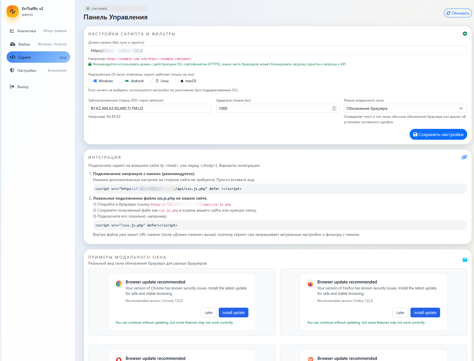
Task: Expand the Режим модального окна dropdown
Action: point(405,108)
